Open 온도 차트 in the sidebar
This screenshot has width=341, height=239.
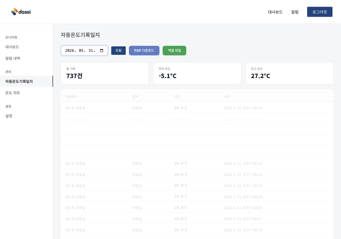point(26,93)
